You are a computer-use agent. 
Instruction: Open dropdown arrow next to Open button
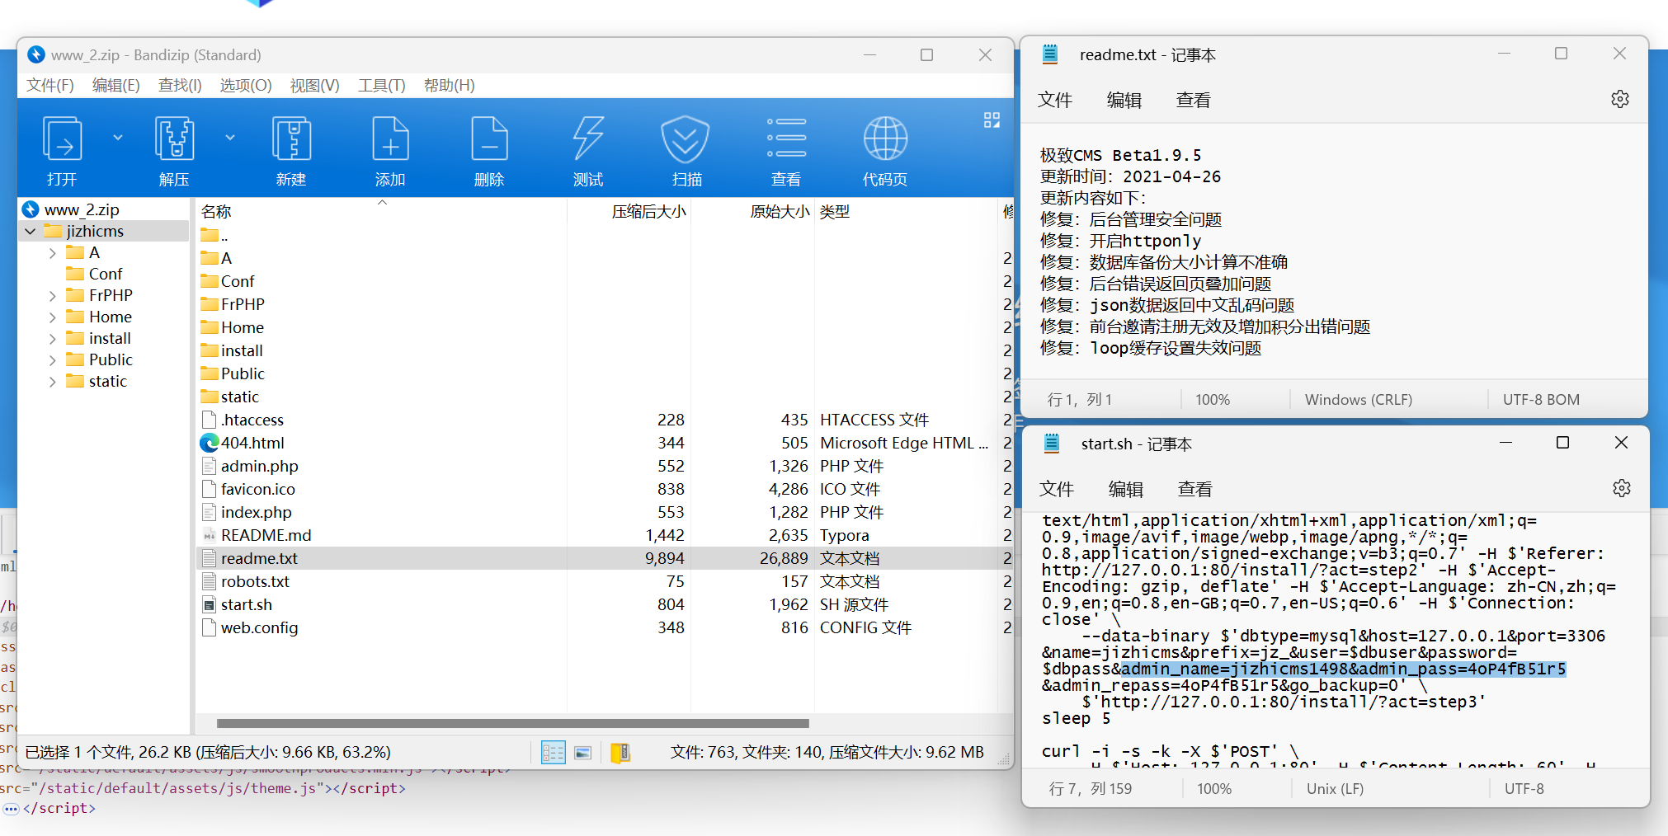[118, 138]
